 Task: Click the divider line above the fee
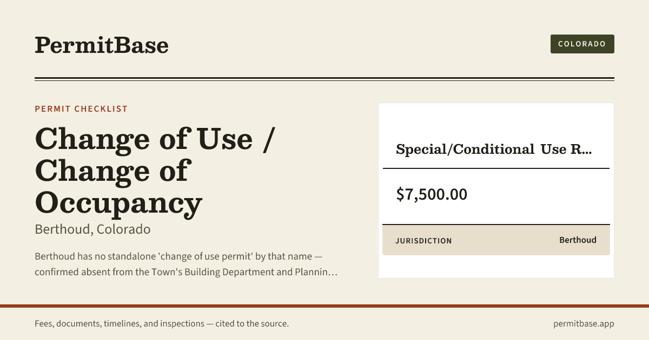point(496,168)
